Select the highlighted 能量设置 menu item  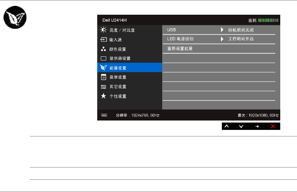[x=130, y=67]
